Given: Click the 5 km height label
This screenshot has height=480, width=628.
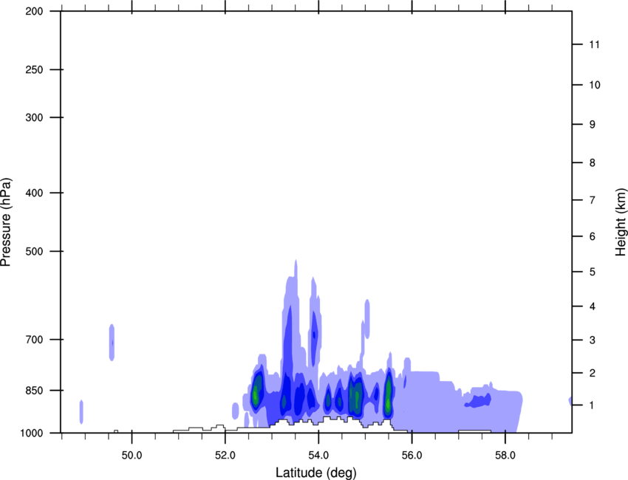Looking at the screenshot, I should pos(593,272).
